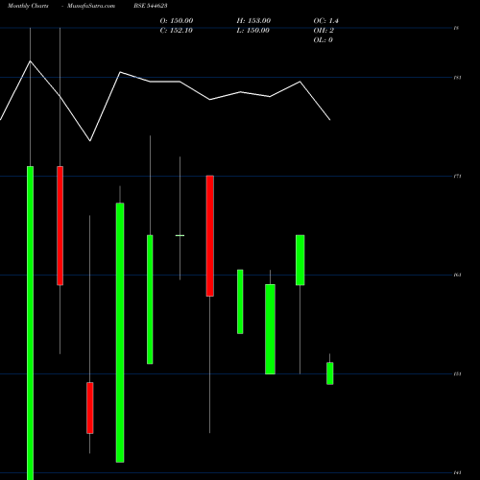The image size is (480, 480).
Task: Click the 'Monthly Charts' title text
Action: 28,6
